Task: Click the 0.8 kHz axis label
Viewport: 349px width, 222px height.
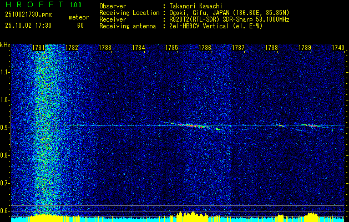Action: coord(4,155)
